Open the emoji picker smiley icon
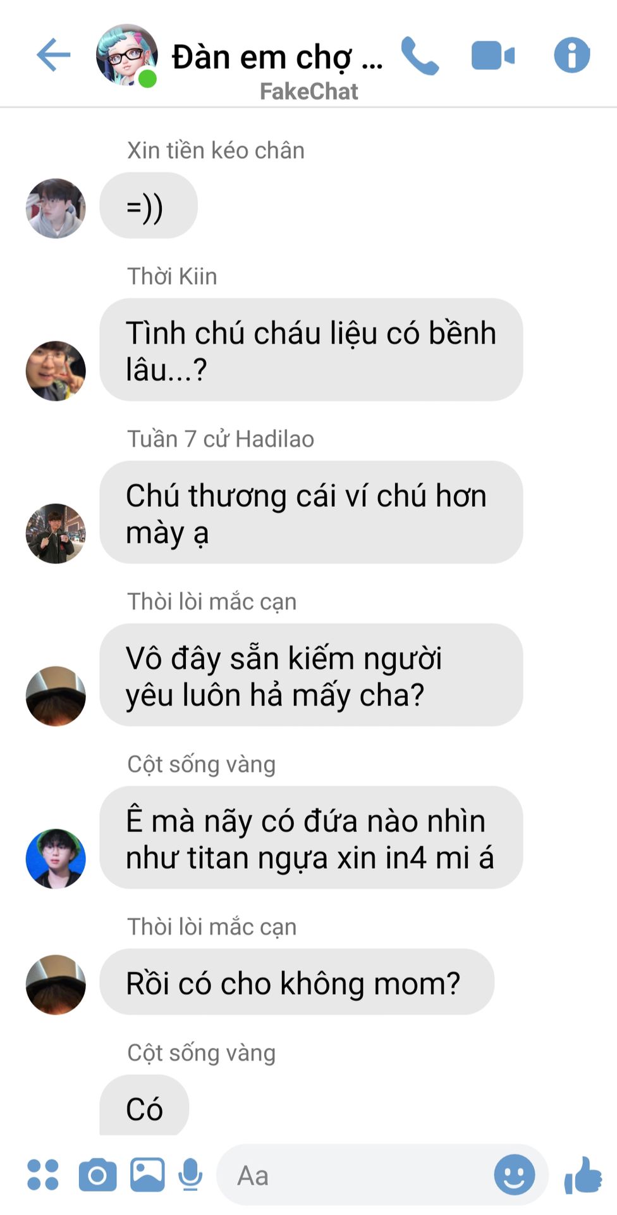 pos(515,1174)
